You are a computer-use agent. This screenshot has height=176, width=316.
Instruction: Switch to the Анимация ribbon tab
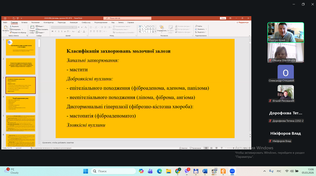pos(74,22)
